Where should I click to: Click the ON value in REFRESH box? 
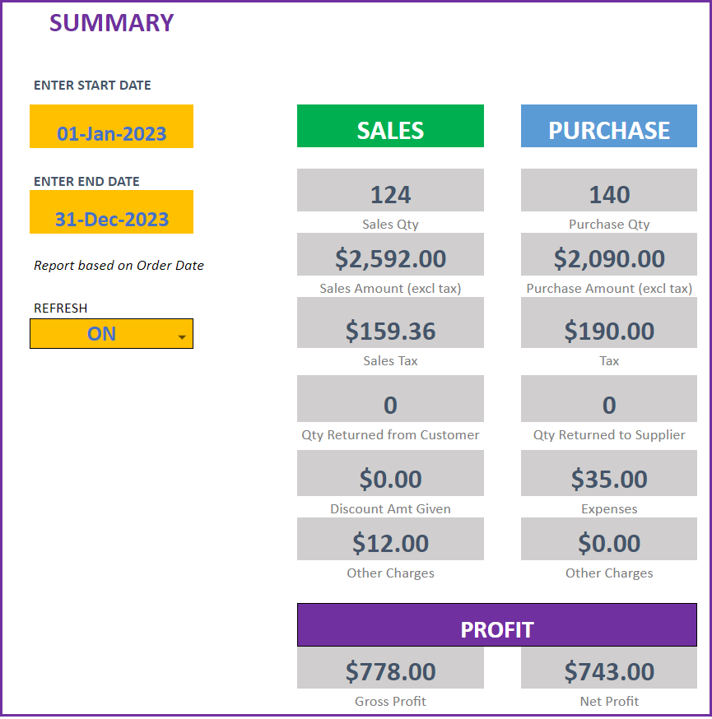point(102,334)
